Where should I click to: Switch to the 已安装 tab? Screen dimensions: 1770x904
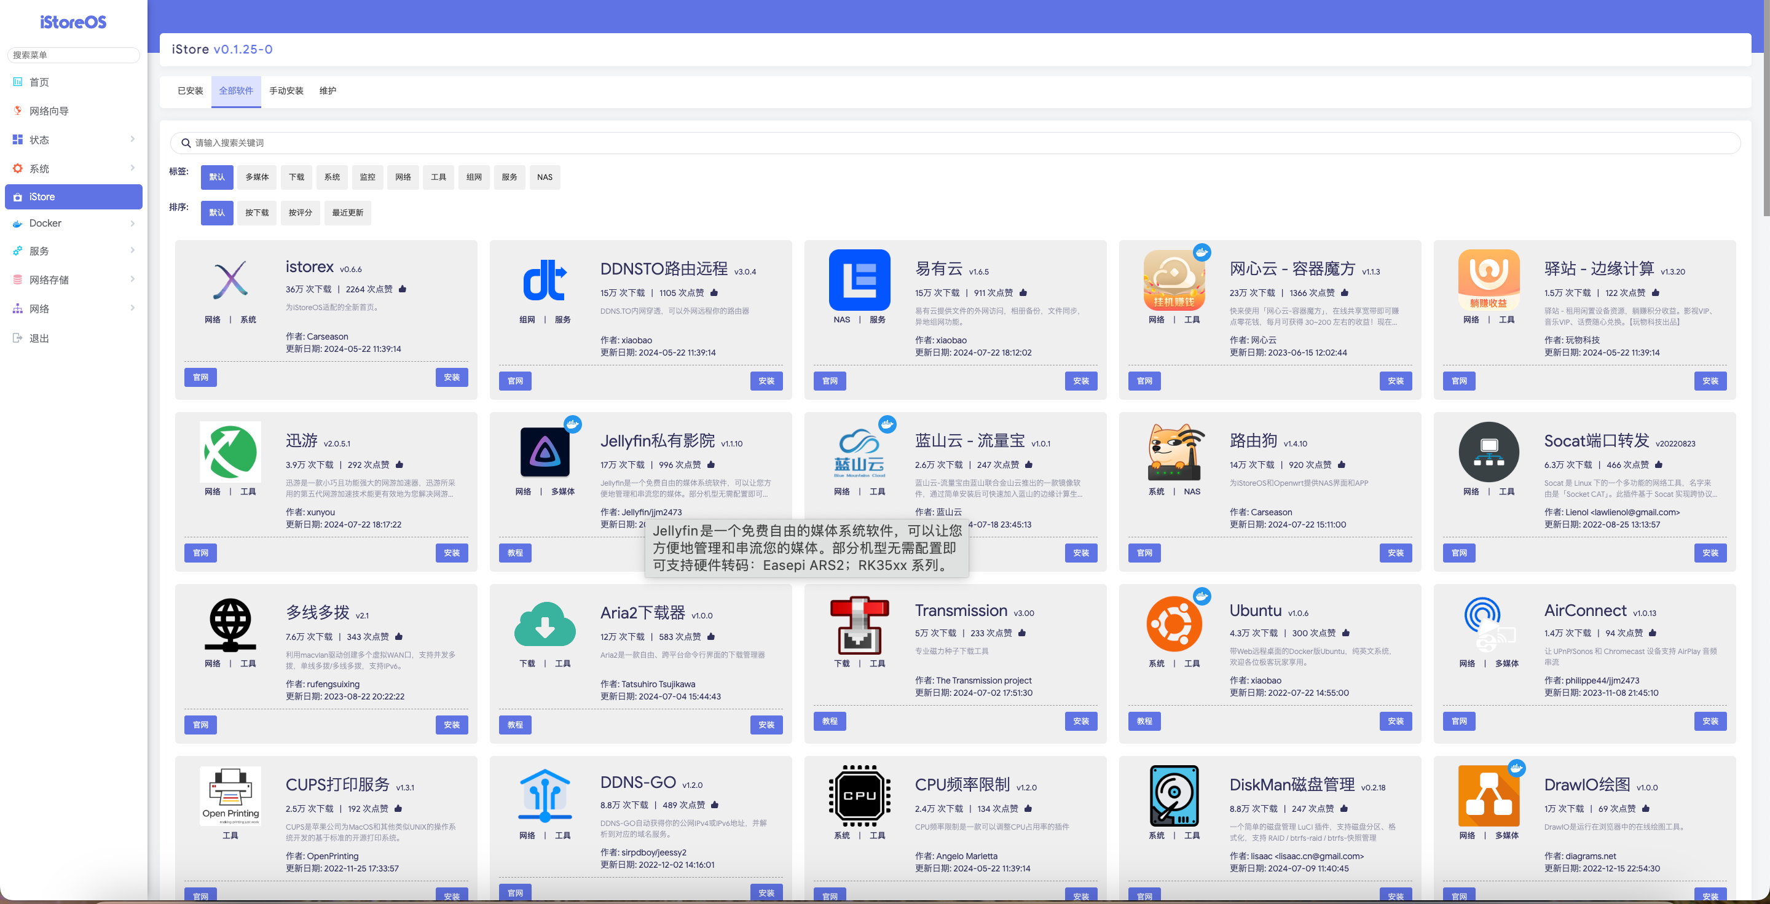[x=190, y=91]
